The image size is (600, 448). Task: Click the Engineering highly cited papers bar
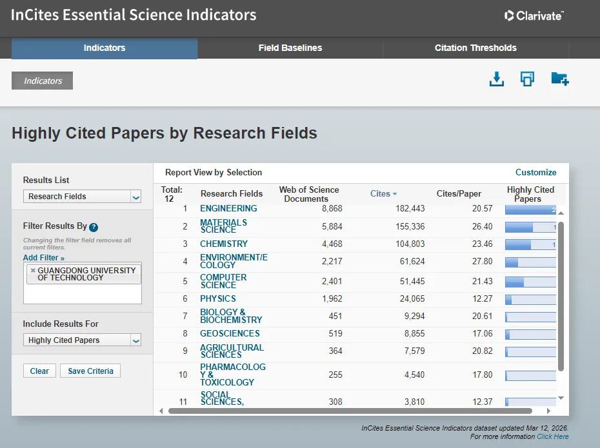[x=530, y=209]
